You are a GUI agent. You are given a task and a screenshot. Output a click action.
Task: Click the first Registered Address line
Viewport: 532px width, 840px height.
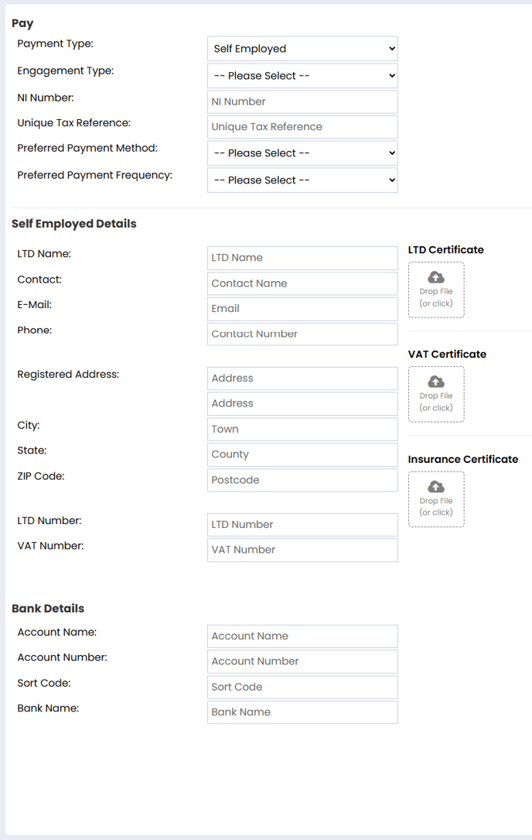pyautogui.click(x=302, y=379)
